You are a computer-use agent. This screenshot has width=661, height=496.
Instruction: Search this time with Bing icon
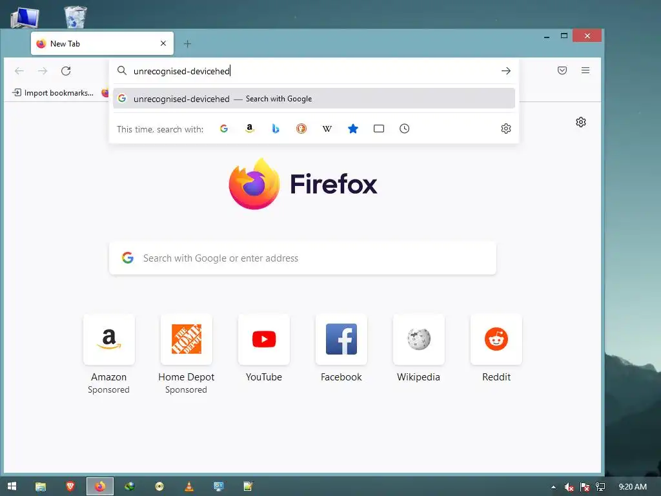coord(275,129)
